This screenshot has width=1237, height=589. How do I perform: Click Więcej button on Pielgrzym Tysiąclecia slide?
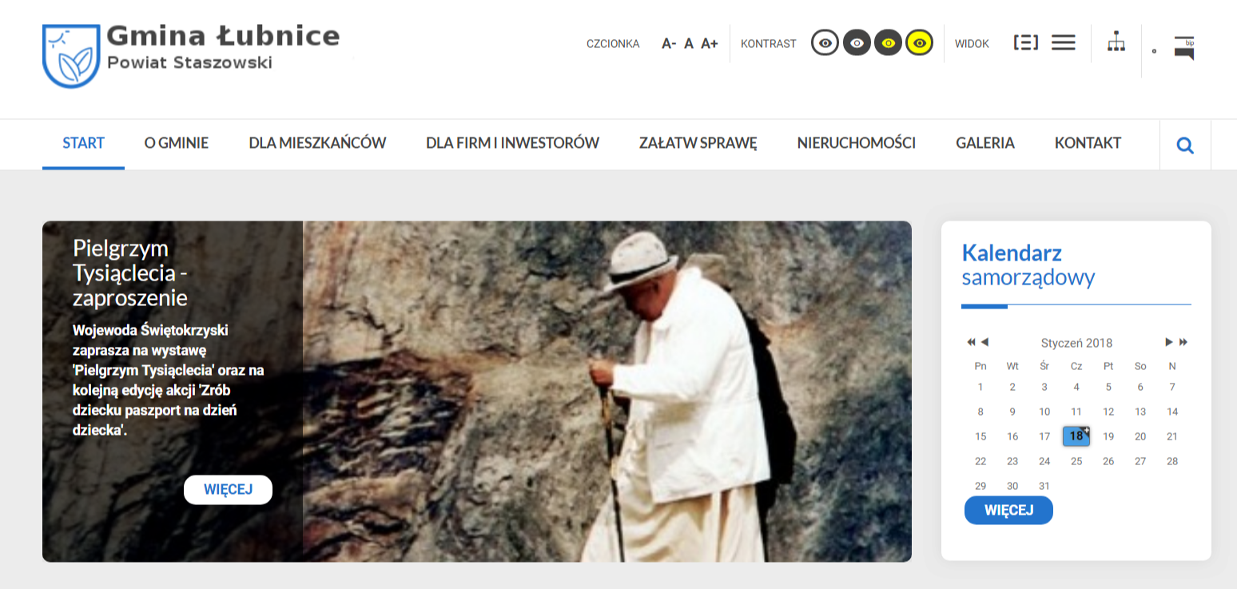coord(228,490)
